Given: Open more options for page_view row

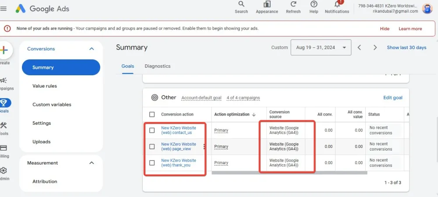Looking at the screenshot, I should coord(204,147).
